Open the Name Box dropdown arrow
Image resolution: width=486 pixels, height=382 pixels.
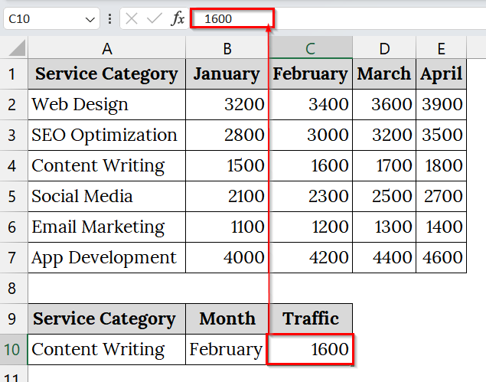(x=90, y=20)
